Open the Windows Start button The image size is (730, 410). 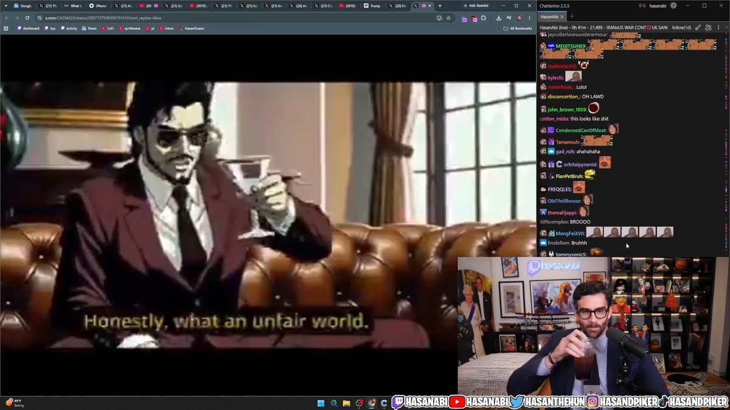(321, 403)
